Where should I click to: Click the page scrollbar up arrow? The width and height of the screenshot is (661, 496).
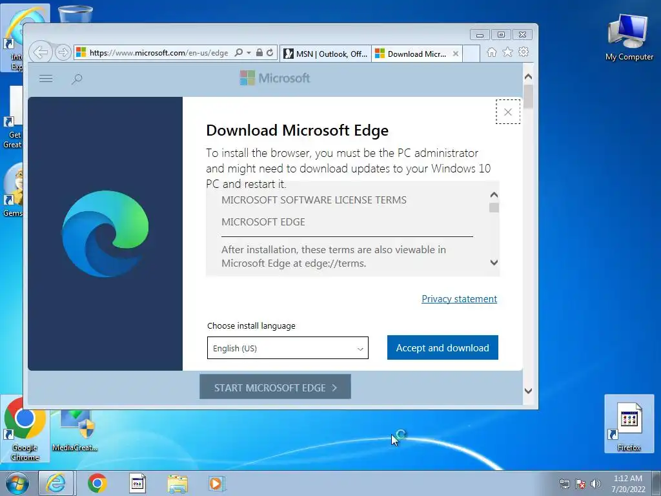coord(528,77)
